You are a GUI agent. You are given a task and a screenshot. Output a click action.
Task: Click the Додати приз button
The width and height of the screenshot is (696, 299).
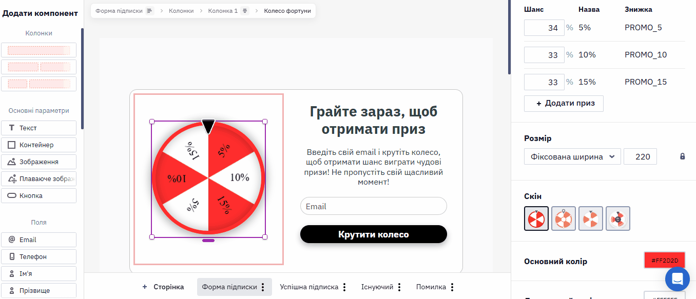564,103
